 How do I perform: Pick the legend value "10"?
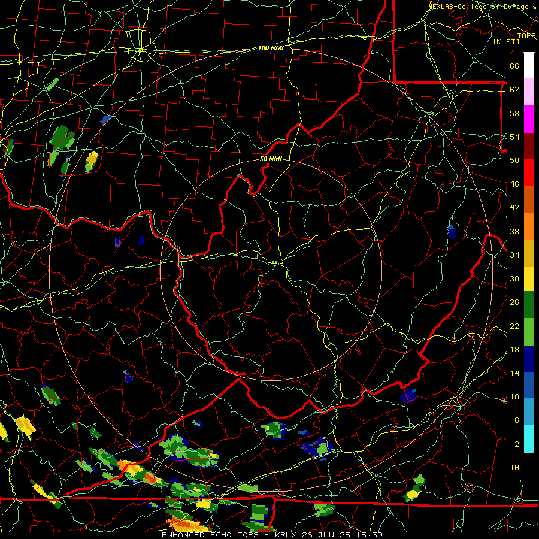point(514,396)
